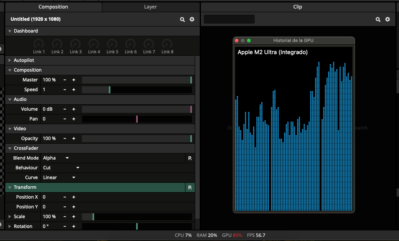The width and height of the screenshot is (399, 241).
Task: Open the Clip panel gear settings
Action: click(x=388, y=20)
